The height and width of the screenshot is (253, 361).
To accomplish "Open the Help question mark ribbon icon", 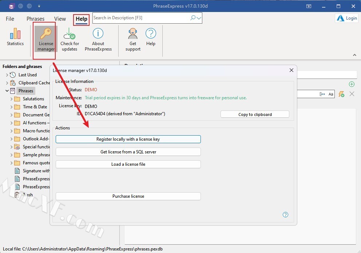I will click(x=151, y=33).
